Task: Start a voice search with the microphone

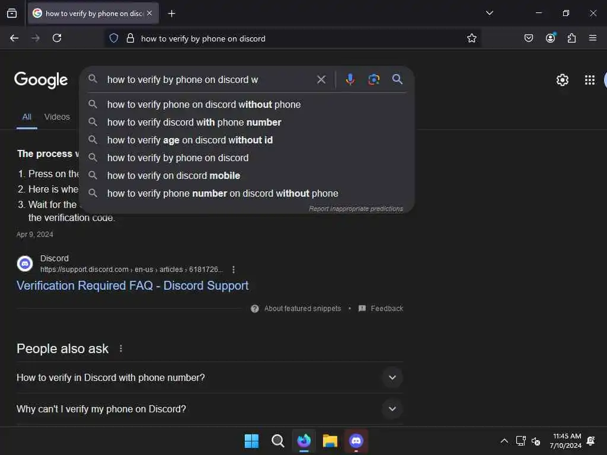Action: 350,79
